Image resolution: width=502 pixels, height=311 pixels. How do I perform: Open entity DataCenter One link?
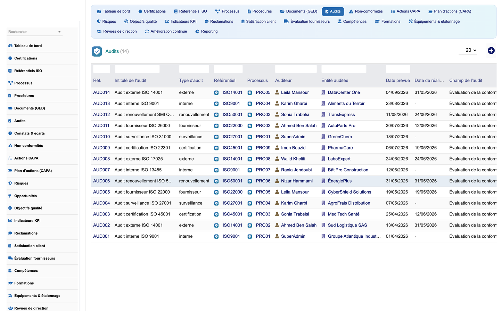[344, 92]
